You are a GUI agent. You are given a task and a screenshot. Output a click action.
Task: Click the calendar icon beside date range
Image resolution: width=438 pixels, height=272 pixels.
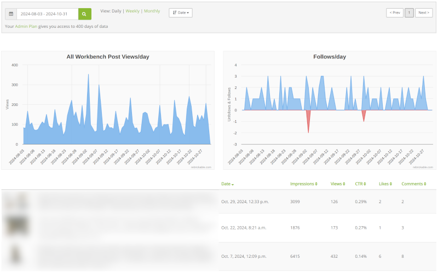click(11, 13)
